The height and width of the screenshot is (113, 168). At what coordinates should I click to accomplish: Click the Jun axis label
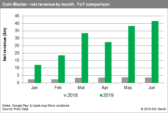tap(152, 88)
